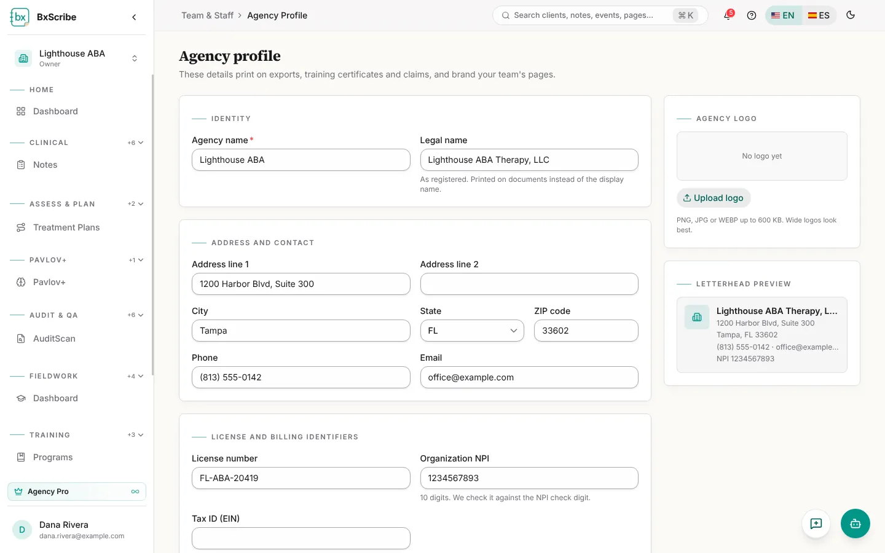The width and height of the screenshot is (885, 553).
Task: Open Fieldwork Dashboard in sidebar
Action: [x=77, y=398]
